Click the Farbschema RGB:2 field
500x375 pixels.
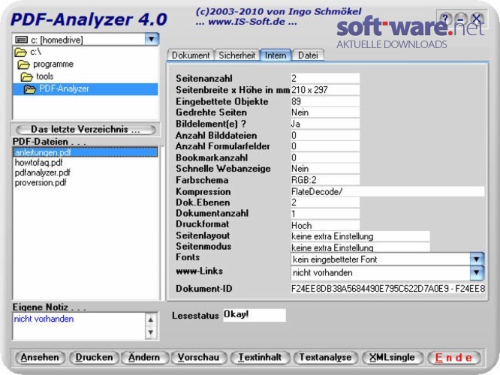coord(325,180)
